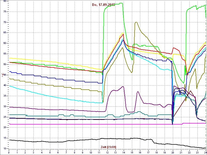Select the 60 value on the temperature axis
The image size is (207, 155).
click(x=5, y=43)
